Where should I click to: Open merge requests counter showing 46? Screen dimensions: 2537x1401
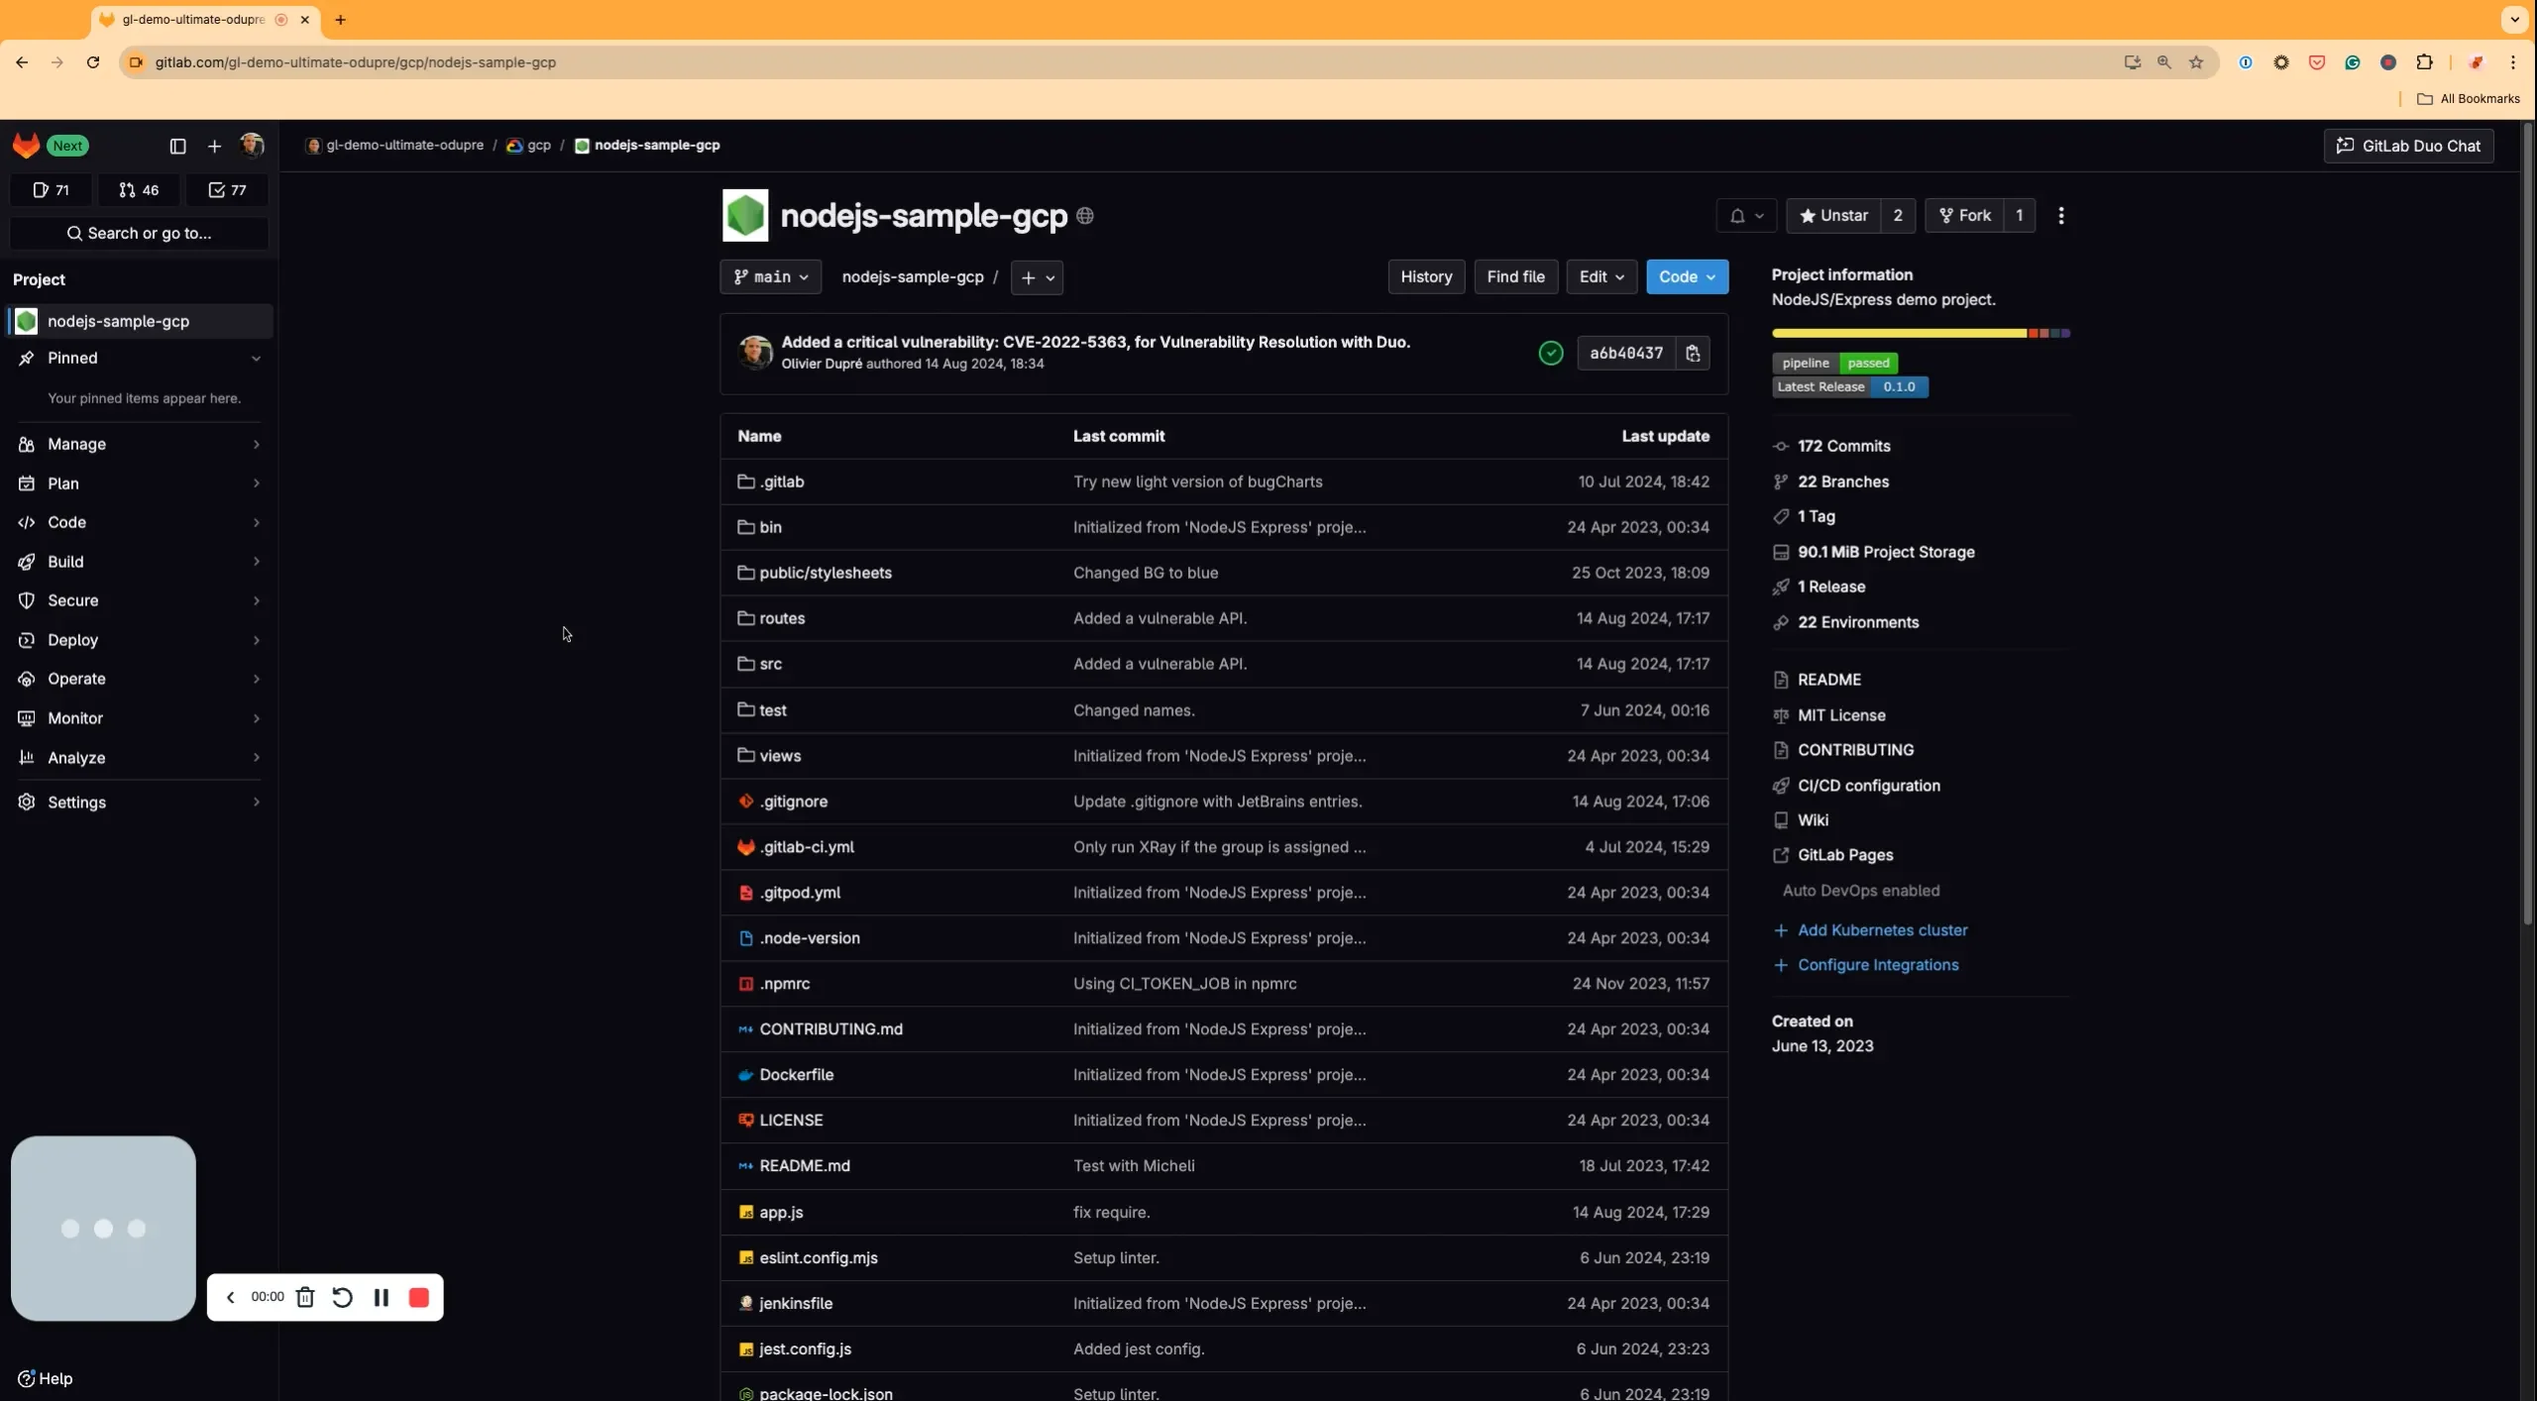pos(139,189)
